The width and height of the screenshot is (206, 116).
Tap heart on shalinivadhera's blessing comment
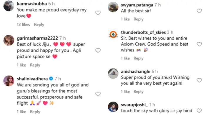coord(98,94)
